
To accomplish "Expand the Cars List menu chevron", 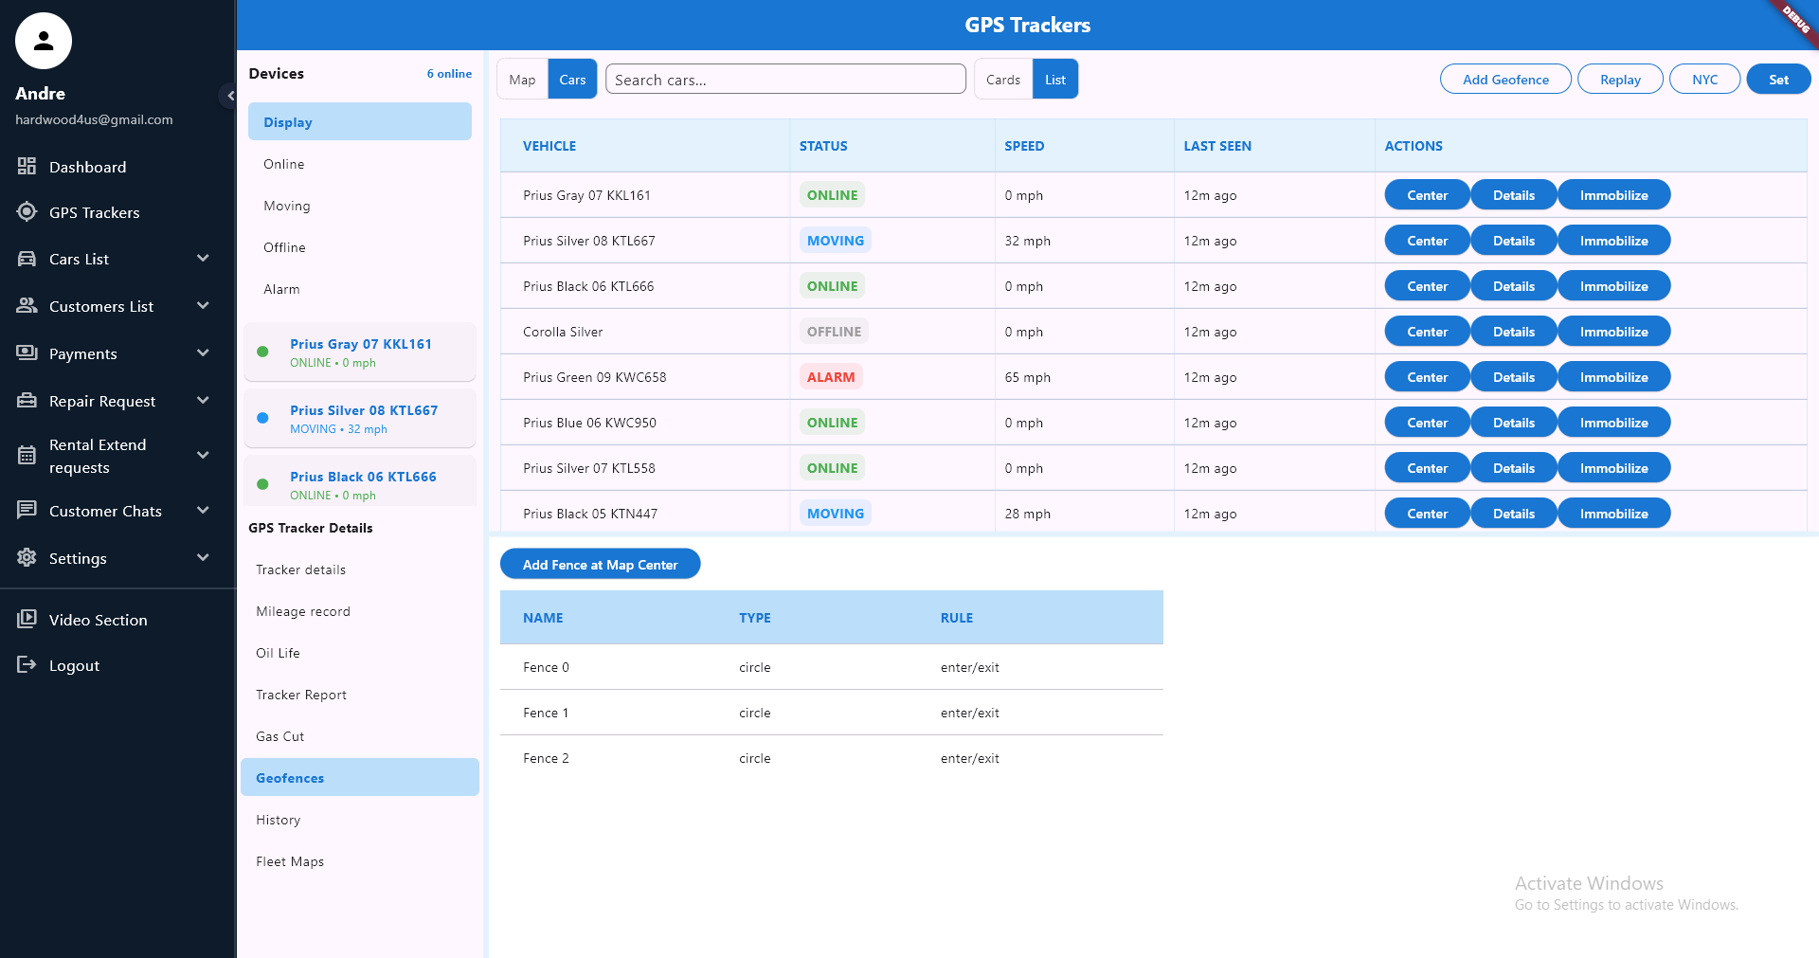I will point(203,259).
